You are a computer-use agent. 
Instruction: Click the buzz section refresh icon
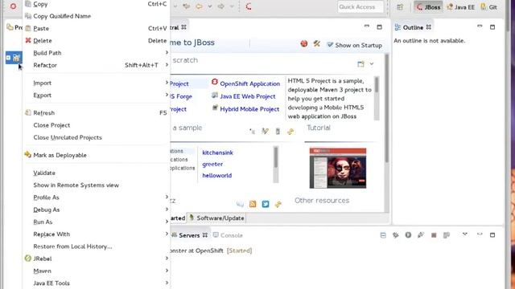(x=278, y=204)
